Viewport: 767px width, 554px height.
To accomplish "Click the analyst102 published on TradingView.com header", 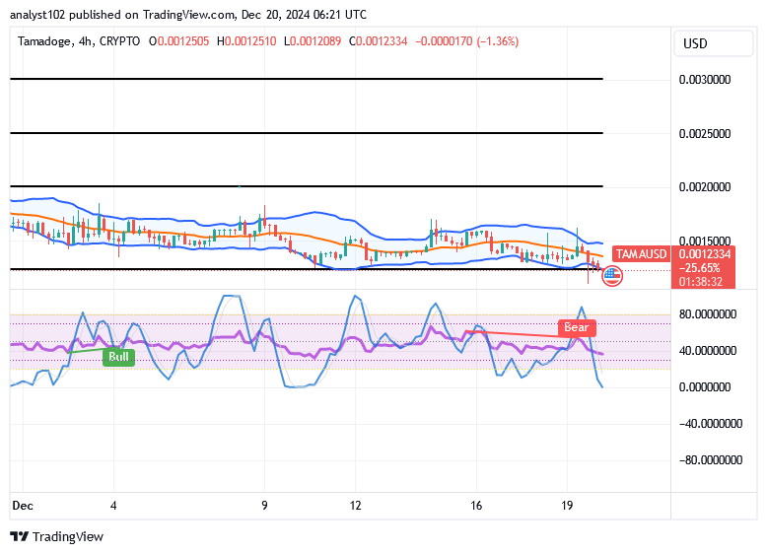I will click(188, 15).
